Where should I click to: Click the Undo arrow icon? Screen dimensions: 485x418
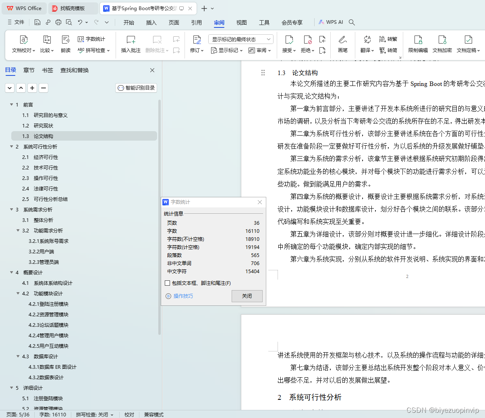click(80, 23)
